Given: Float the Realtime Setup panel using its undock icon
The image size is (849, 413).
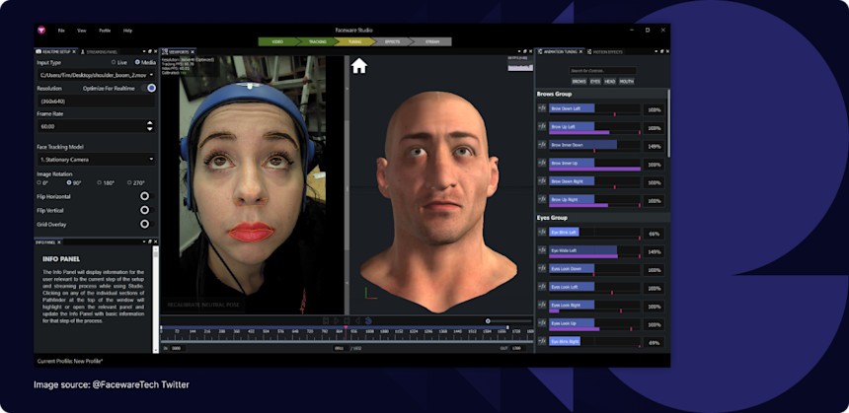Looking at the screenshot, I should coord(150,51).
